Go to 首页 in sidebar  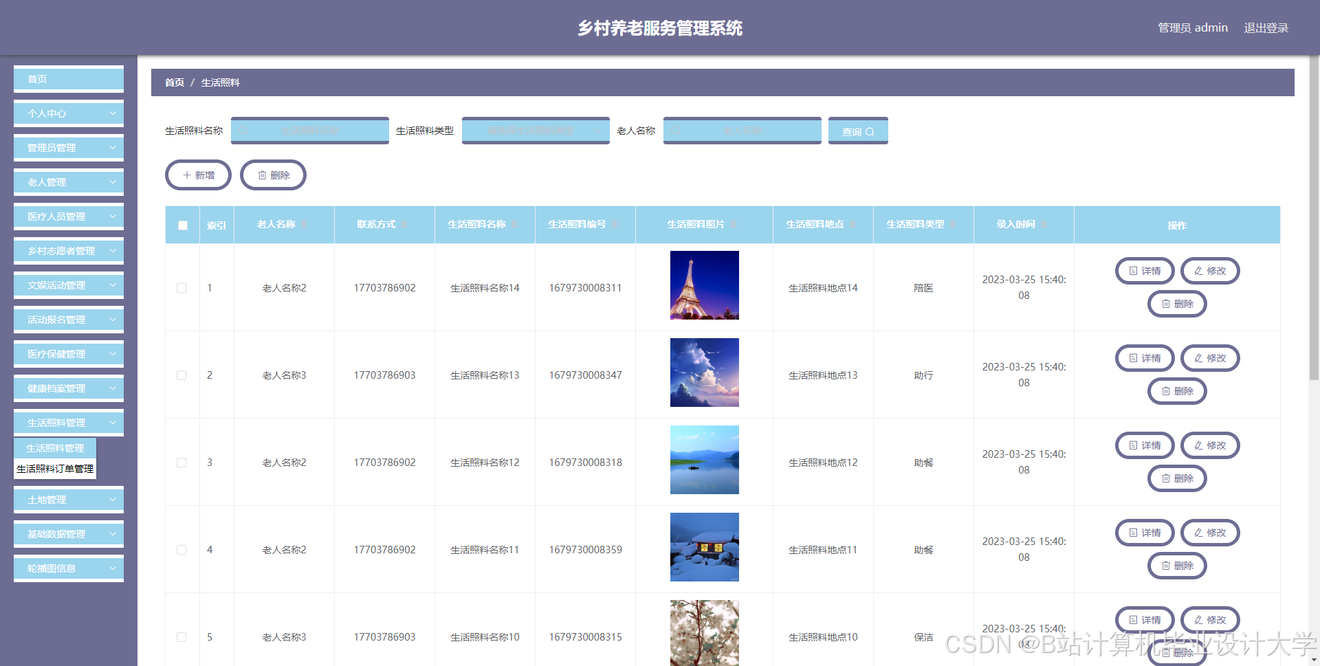[69, 79]
